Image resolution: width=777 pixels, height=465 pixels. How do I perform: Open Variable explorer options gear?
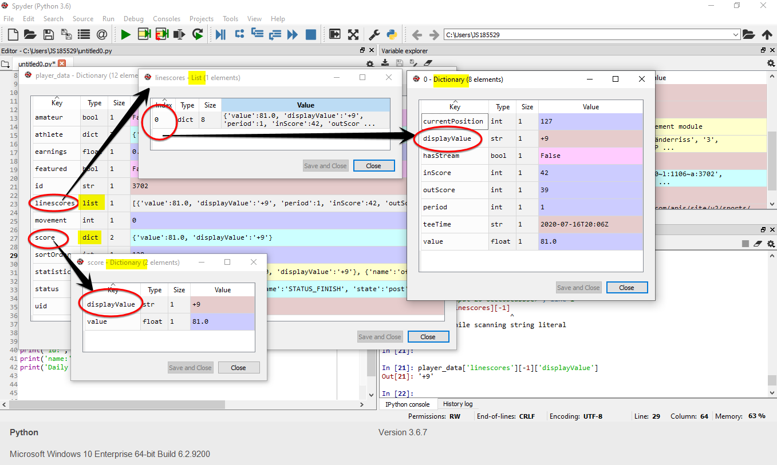(x=771, y=63)
